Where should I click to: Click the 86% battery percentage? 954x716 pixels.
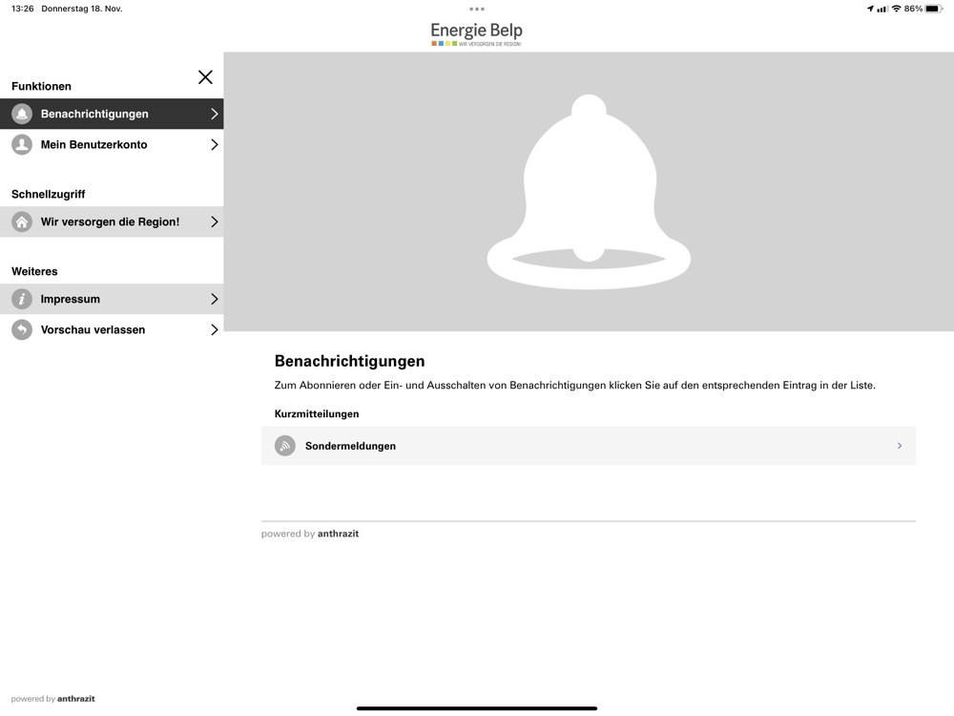click(913, 9)
